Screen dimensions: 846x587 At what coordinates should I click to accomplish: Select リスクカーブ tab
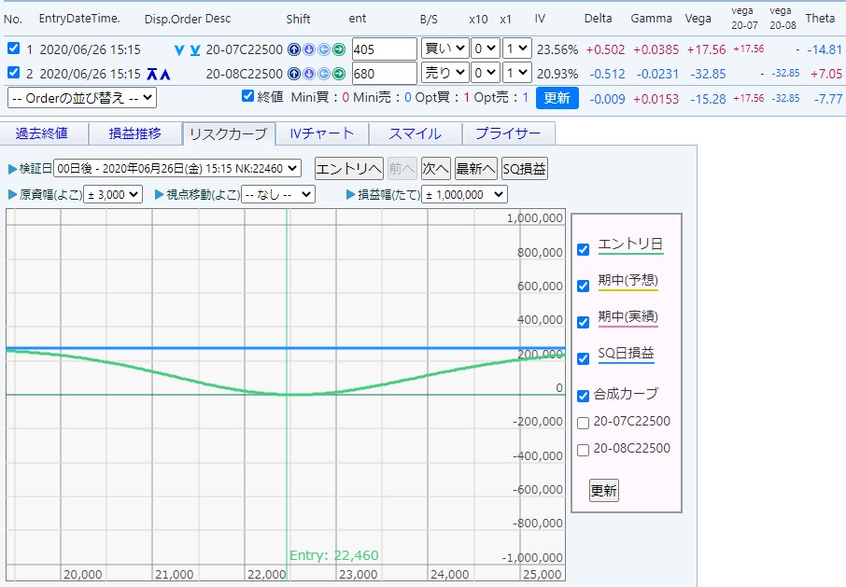coord(229,134)
